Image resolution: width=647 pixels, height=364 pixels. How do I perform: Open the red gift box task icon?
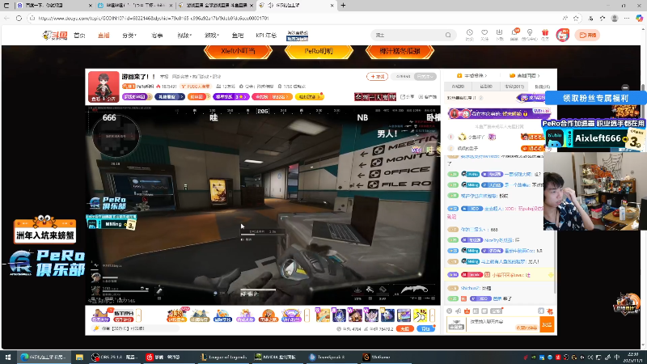click(x=545, y=32)
